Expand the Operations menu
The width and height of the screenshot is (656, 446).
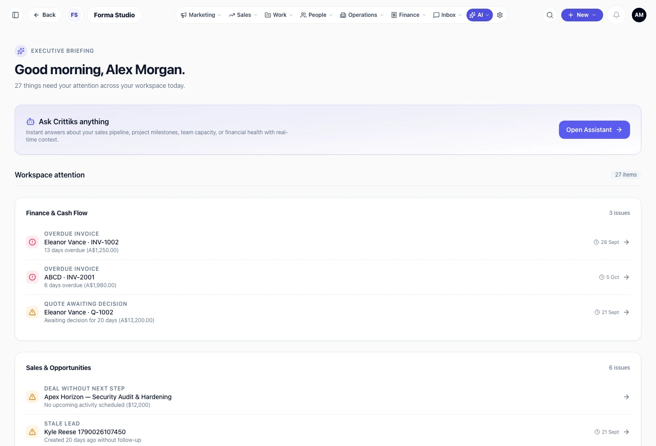tap(362, 15)
